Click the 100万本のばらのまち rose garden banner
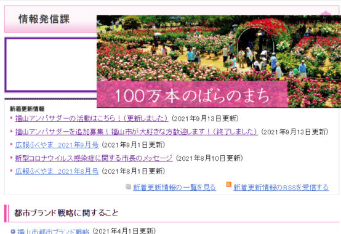Image resolution: width=341 pixels, height=234 pixels. pos(219,62)
